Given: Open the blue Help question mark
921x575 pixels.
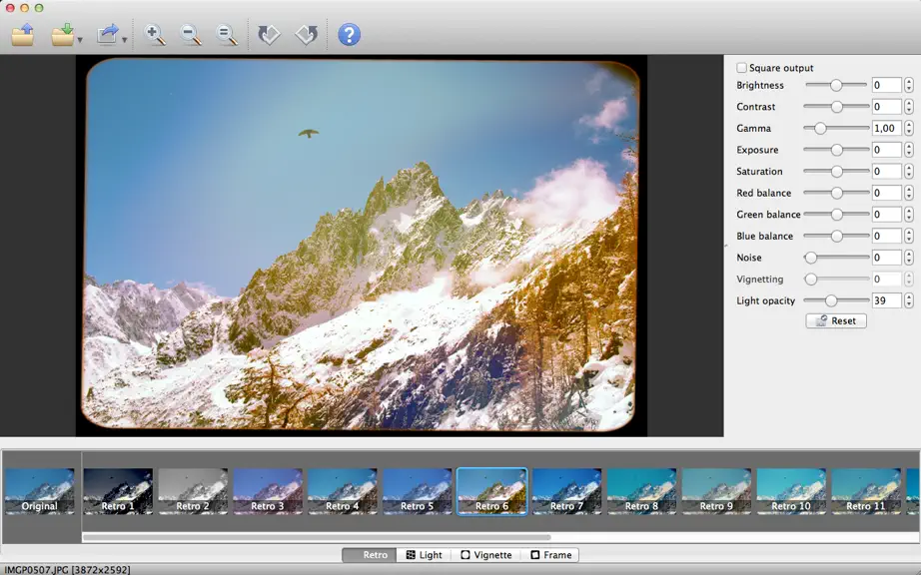Looking at the screenshot, I should [349, 35].
